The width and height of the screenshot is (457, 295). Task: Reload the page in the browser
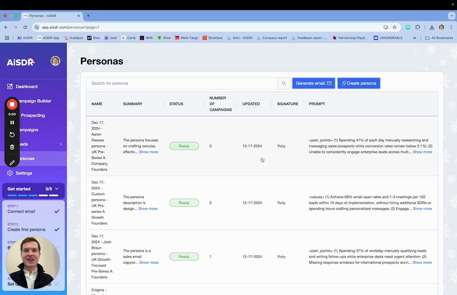(25, 27)
